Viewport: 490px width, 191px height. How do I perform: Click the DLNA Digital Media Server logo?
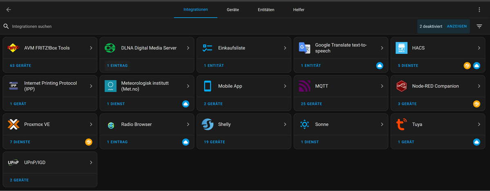pos(111,48)
